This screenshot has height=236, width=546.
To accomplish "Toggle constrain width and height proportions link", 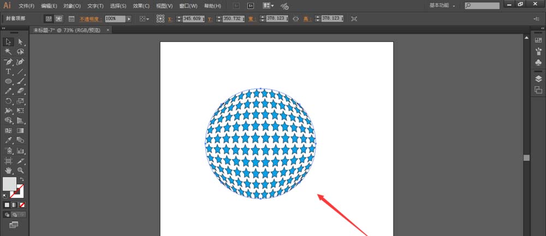I will tap(295, 19).
